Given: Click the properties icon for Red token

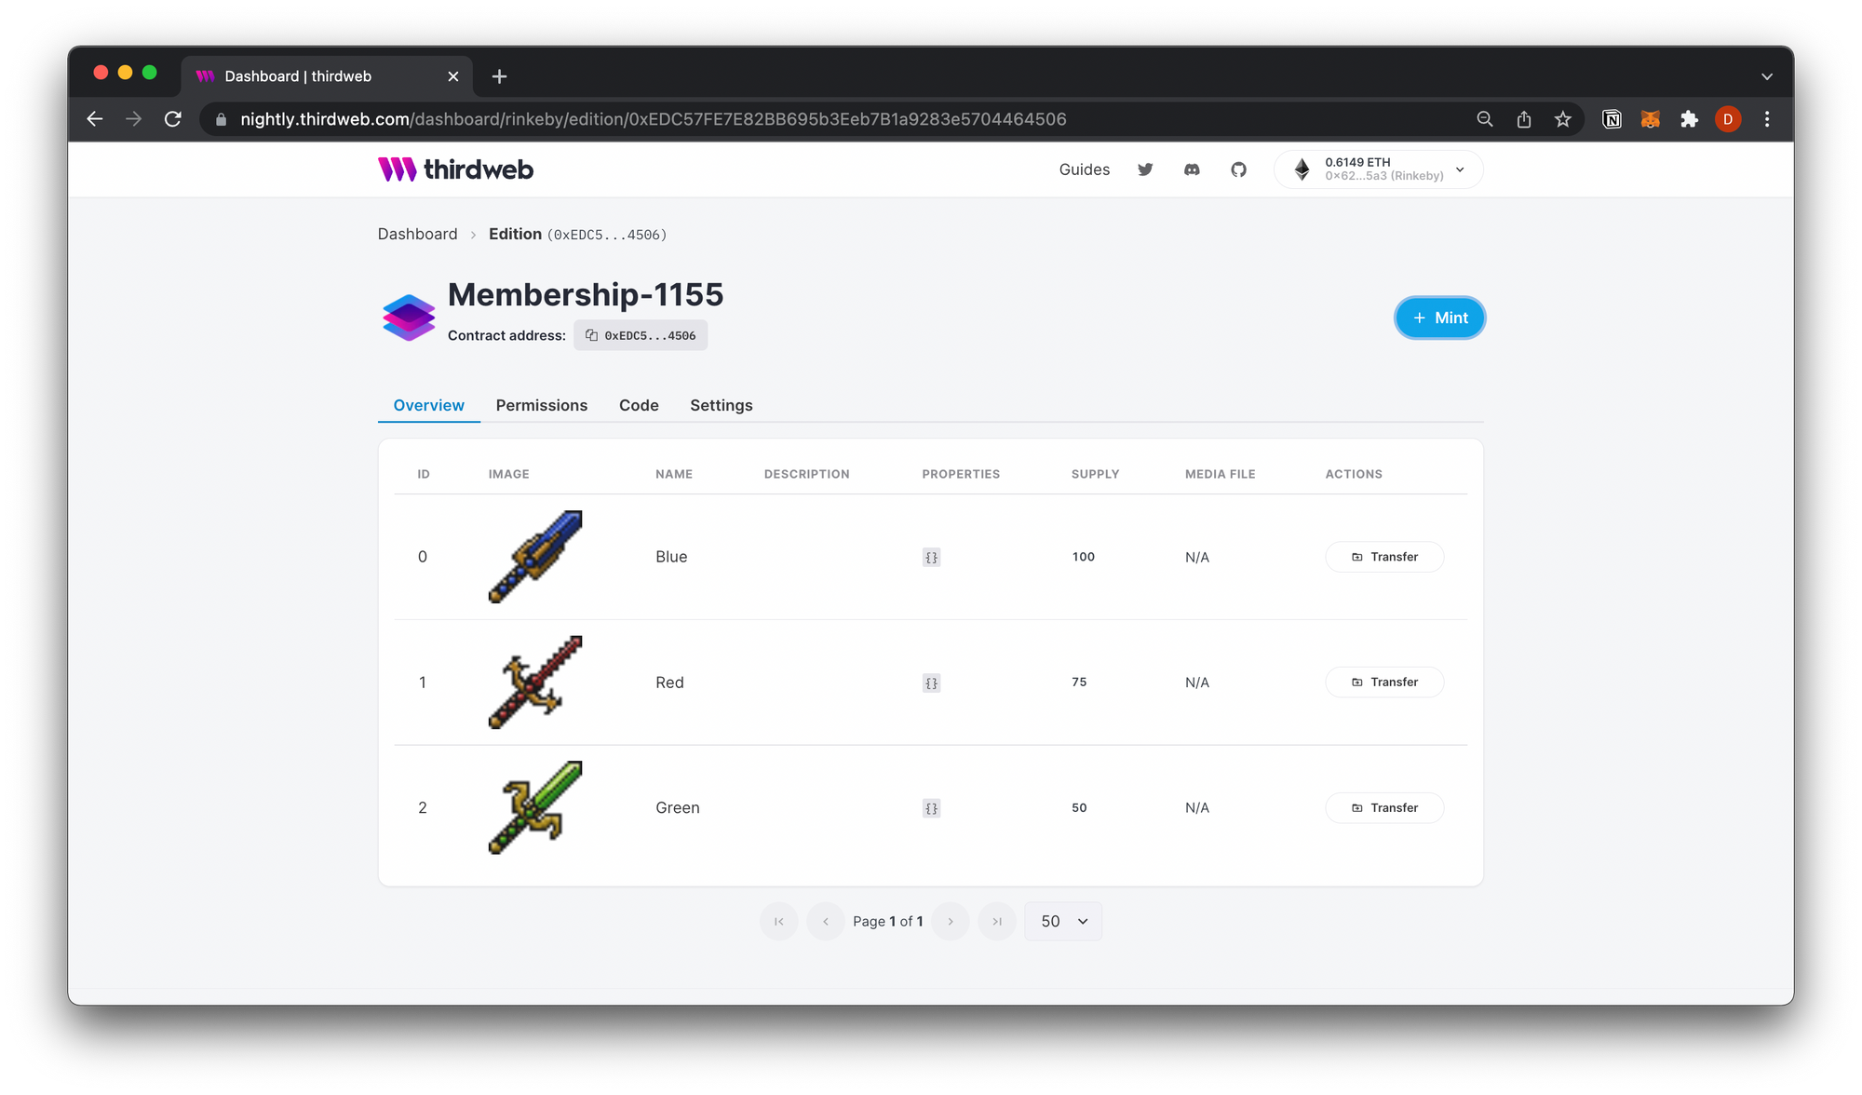Looking at the screenshot, I should pyautogui.click(x=932, y=682).
